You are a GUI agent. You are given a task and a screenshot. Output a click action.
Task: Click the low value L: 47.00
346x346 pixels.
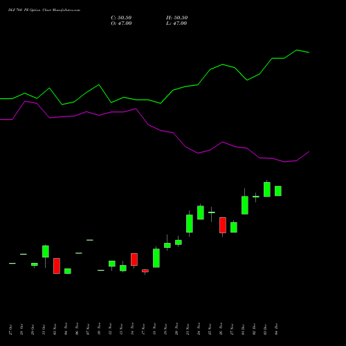coord(176,24)
